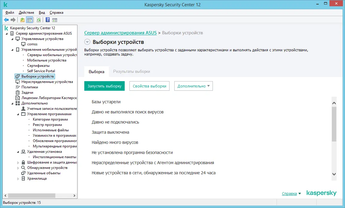Image resolution: width=345 pixels, height=208 pixels.
Task: Collapse the Управление мобильными устройствами node
Action: pyautogui.click(x=12, y=50)
